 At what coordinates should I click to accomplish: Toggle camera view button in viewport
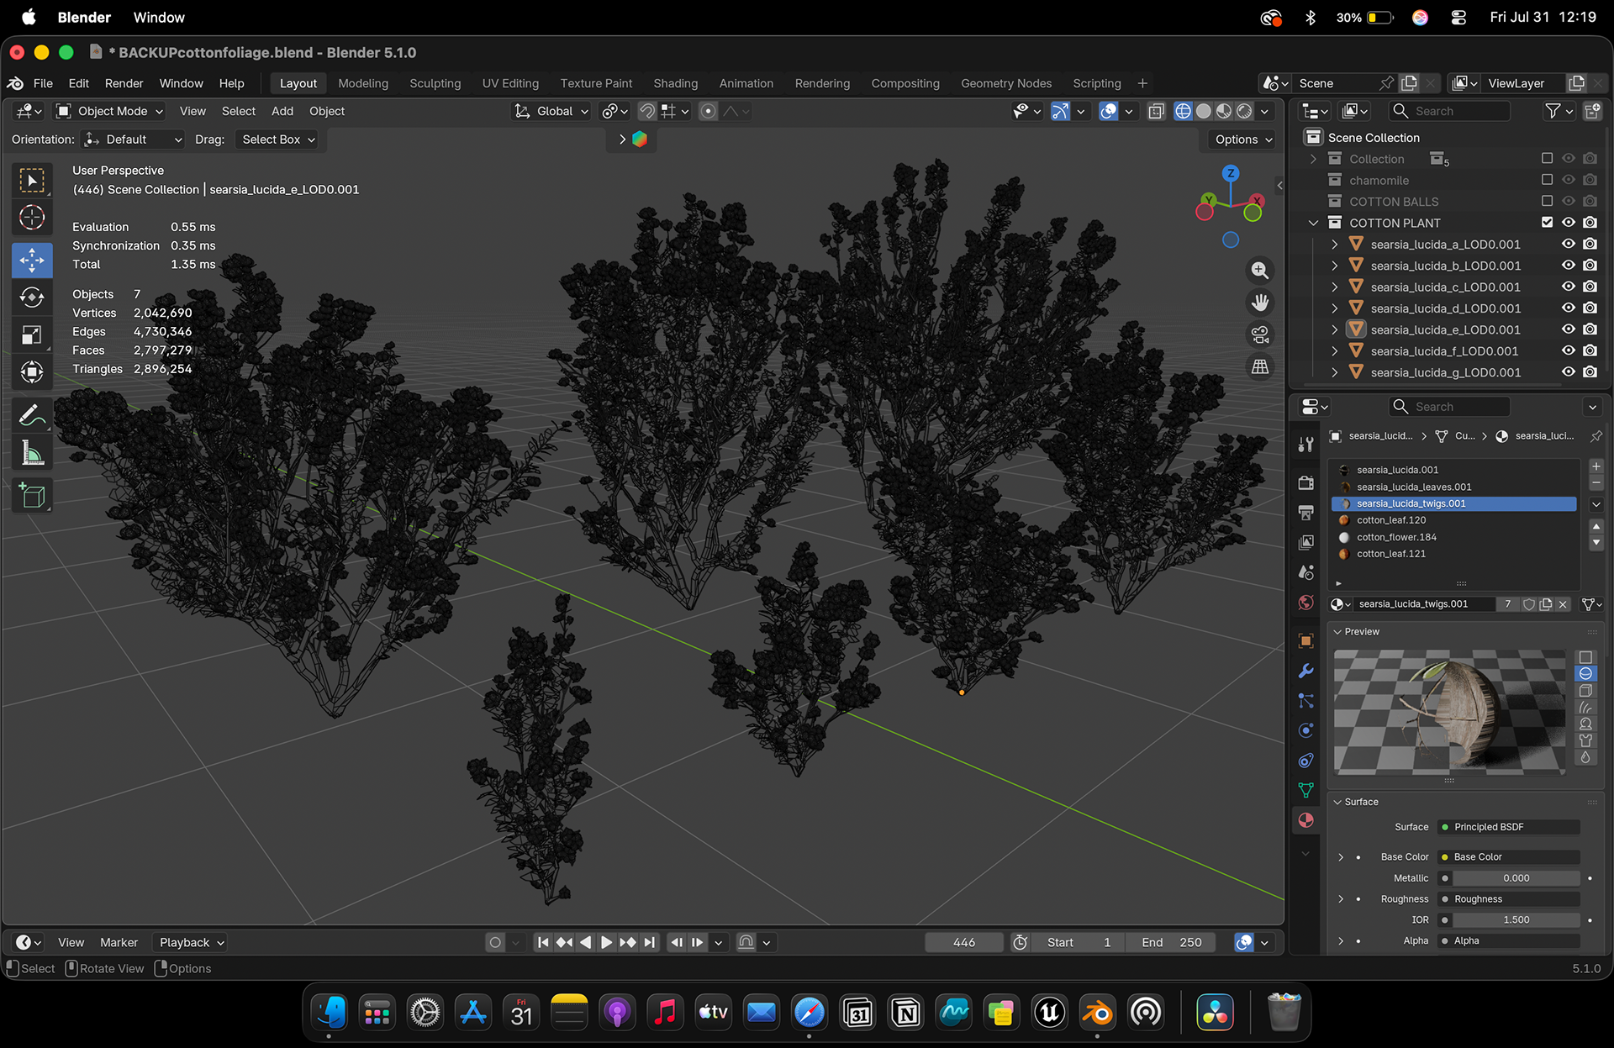click(1259, 334)
